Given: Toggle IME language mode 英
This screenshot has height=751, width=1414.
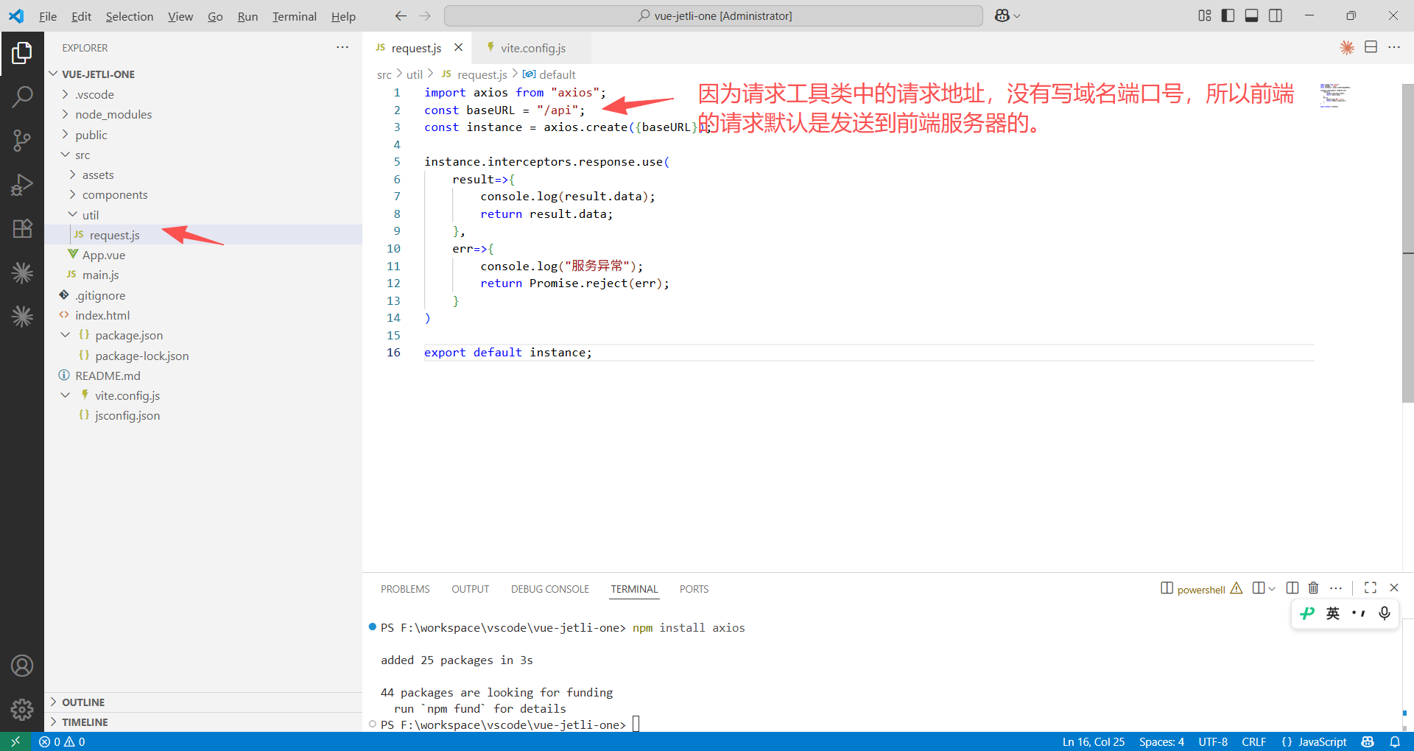Looking at the screenshot, I should click(x=1333, y=613).
